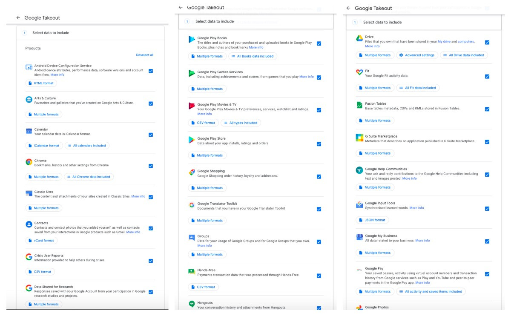Open More info link for Classic Sites
This screenshot has width=511, height=316.
pos(138,197)
